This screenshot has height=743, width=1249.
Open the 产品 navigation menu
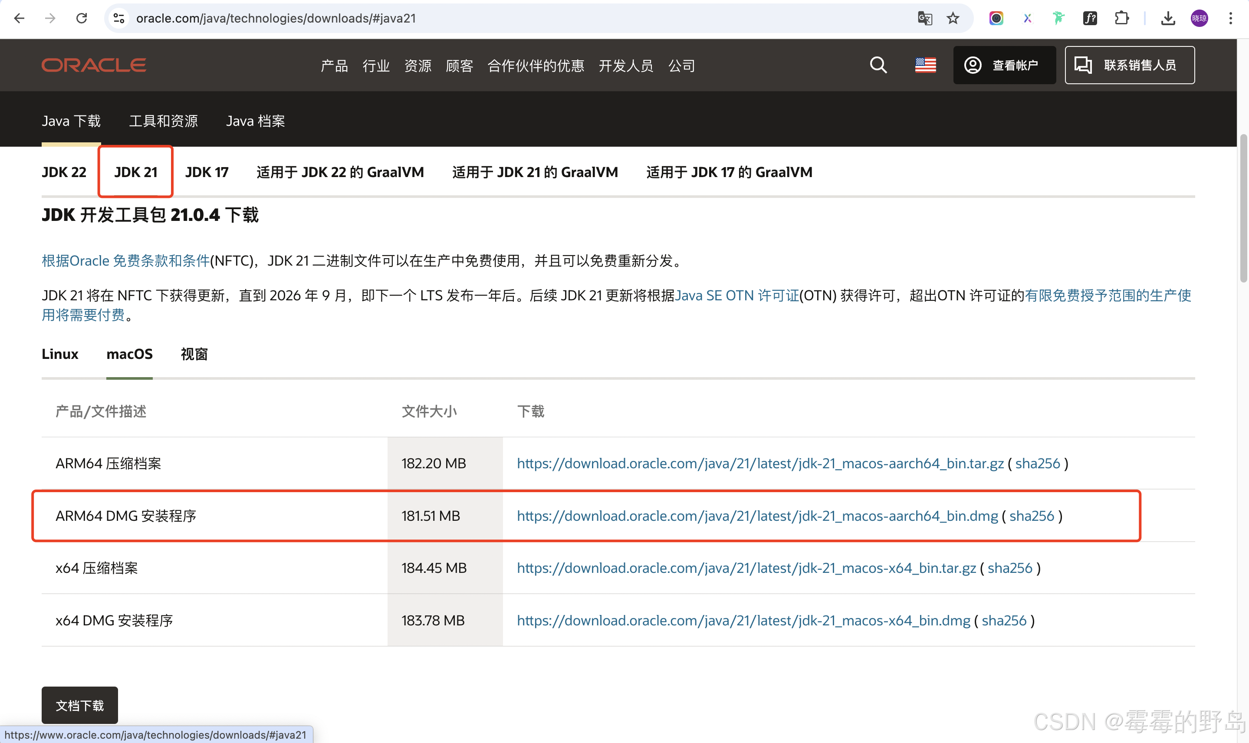[334, 66]
